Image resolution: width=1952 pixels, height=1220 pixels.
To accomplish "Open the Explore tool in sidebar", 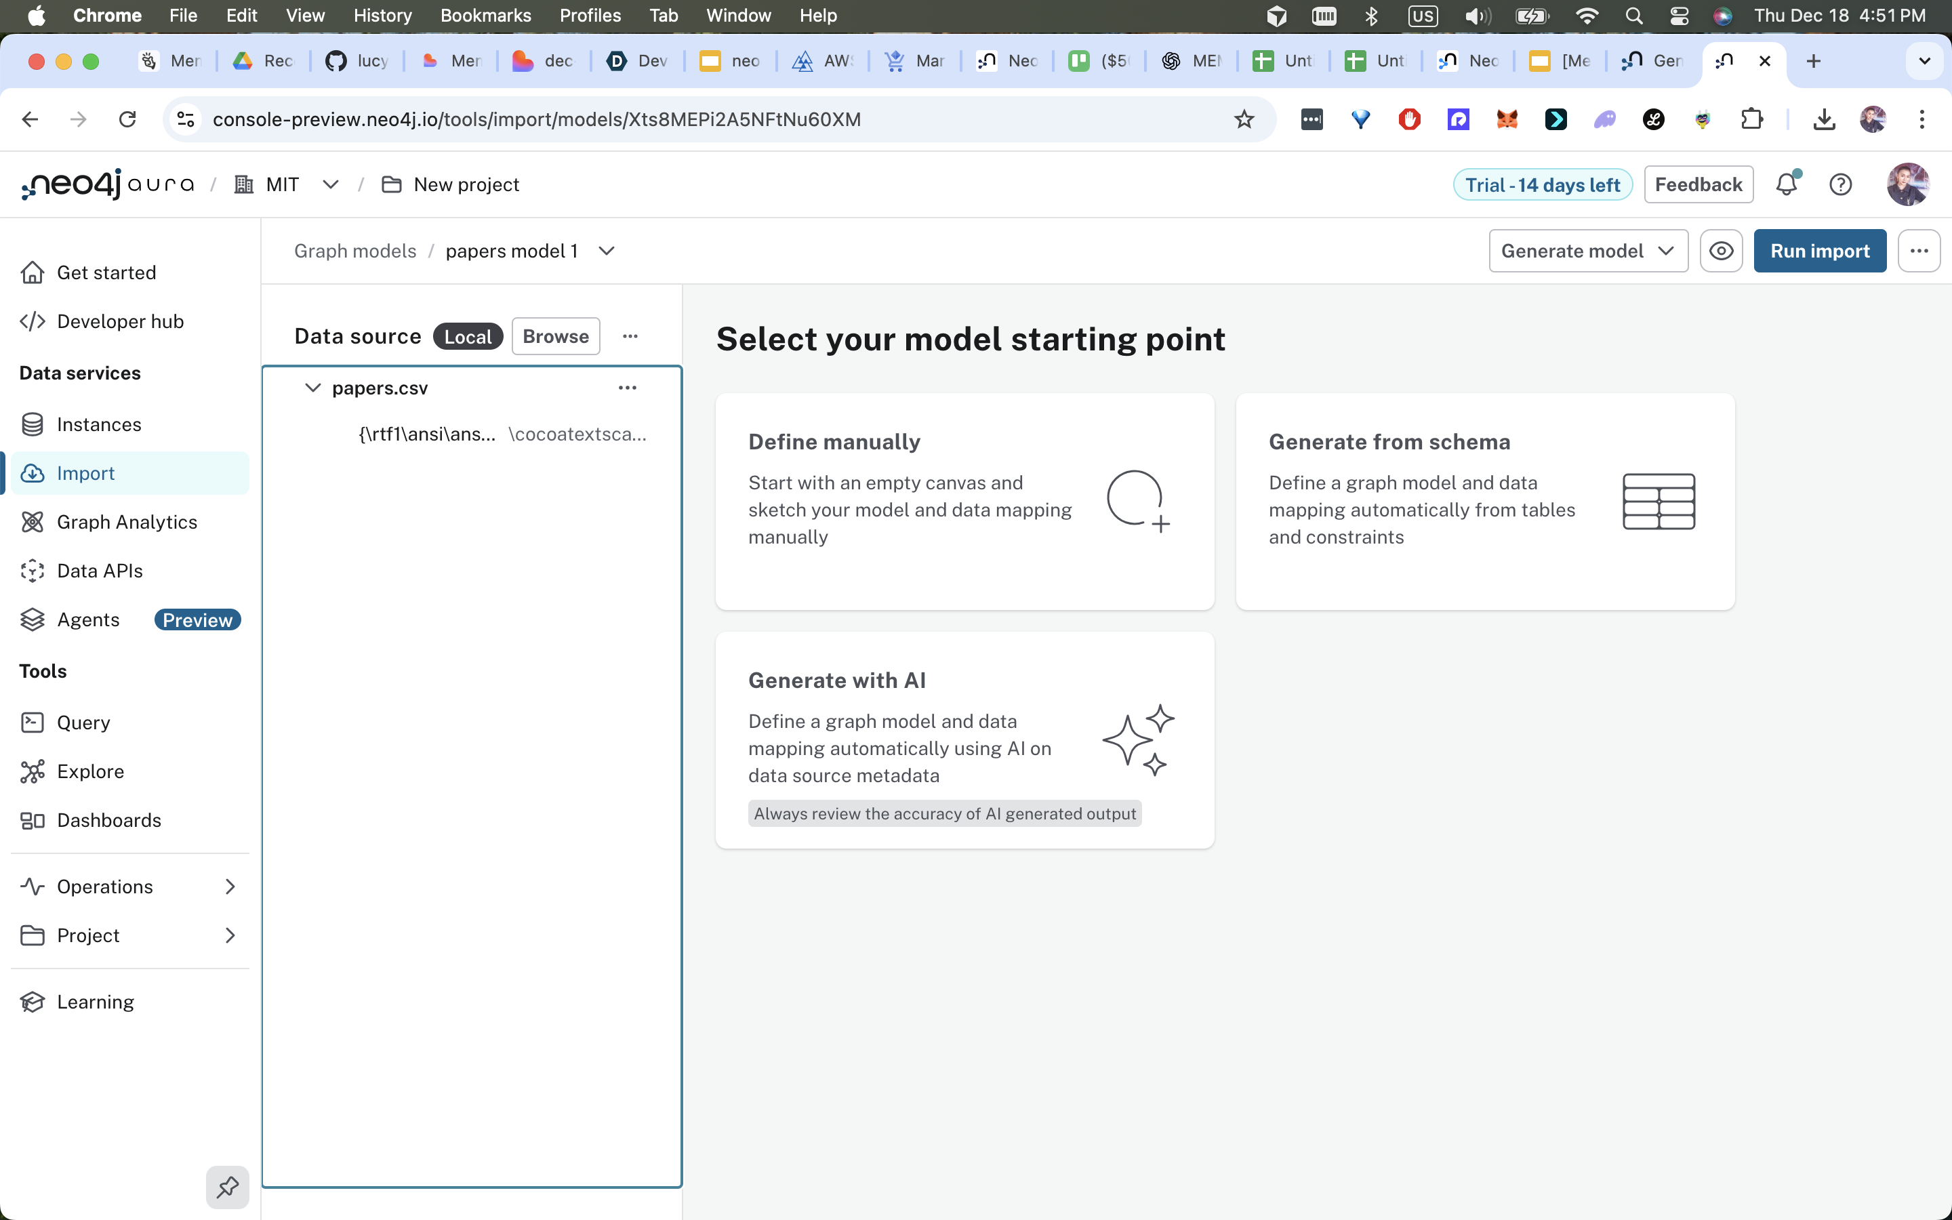I will click(90, 771).
